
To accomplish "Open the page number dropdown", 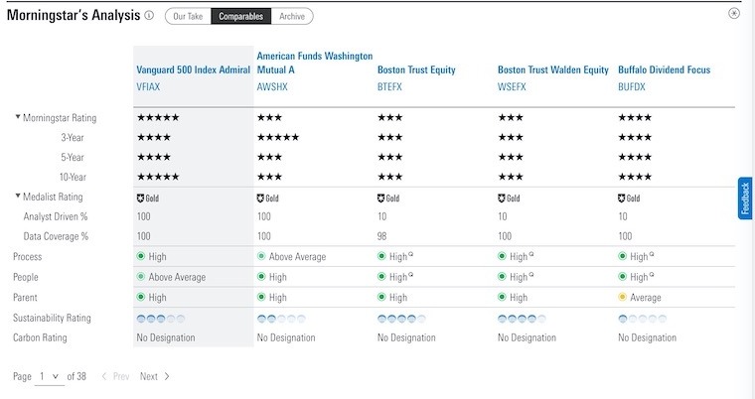I will click(x=49, y=377).
